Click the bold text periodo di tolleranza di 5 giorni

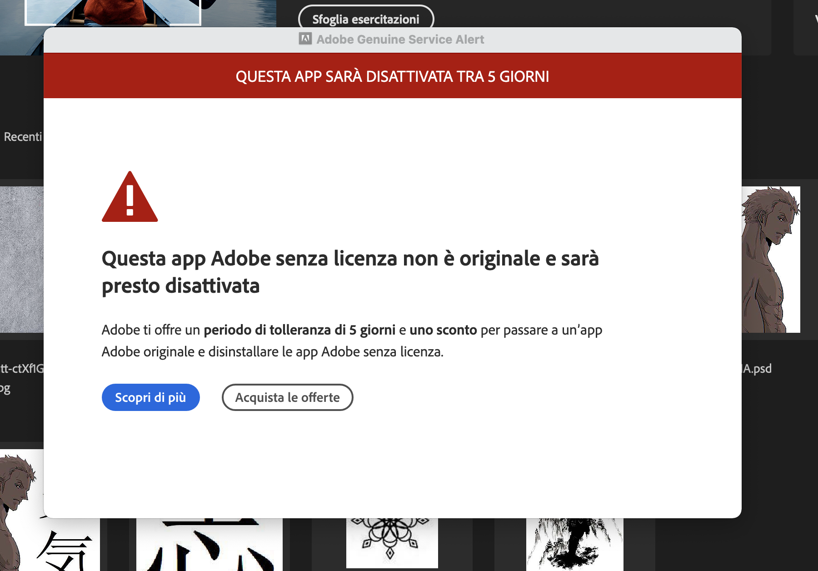(299, 330)
